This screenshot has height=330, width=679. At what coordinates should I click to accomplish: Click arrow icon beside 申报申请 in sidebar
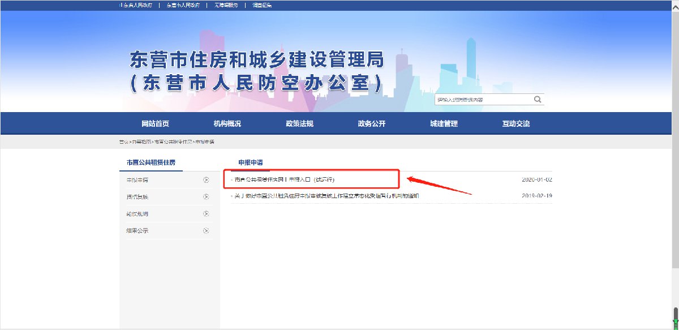click(206, 180)
